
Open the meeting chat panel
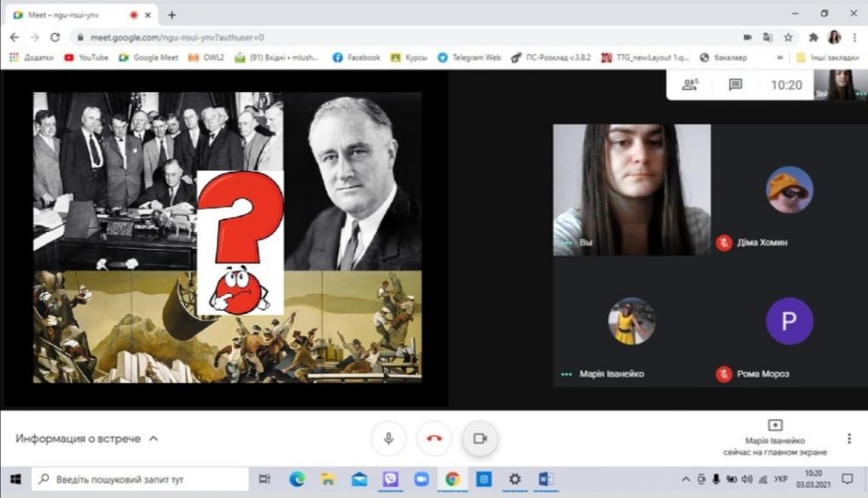pos(735,85)
